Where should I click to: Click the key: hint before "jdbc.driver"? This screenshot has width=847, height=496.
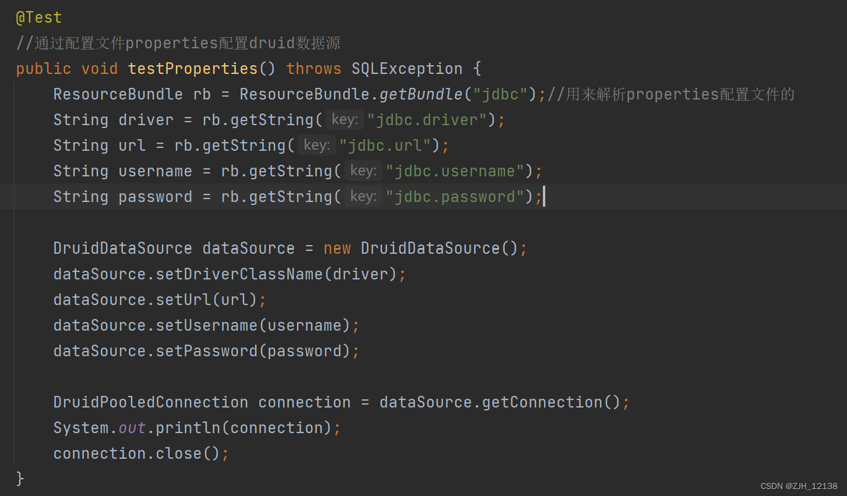point(345,120)
